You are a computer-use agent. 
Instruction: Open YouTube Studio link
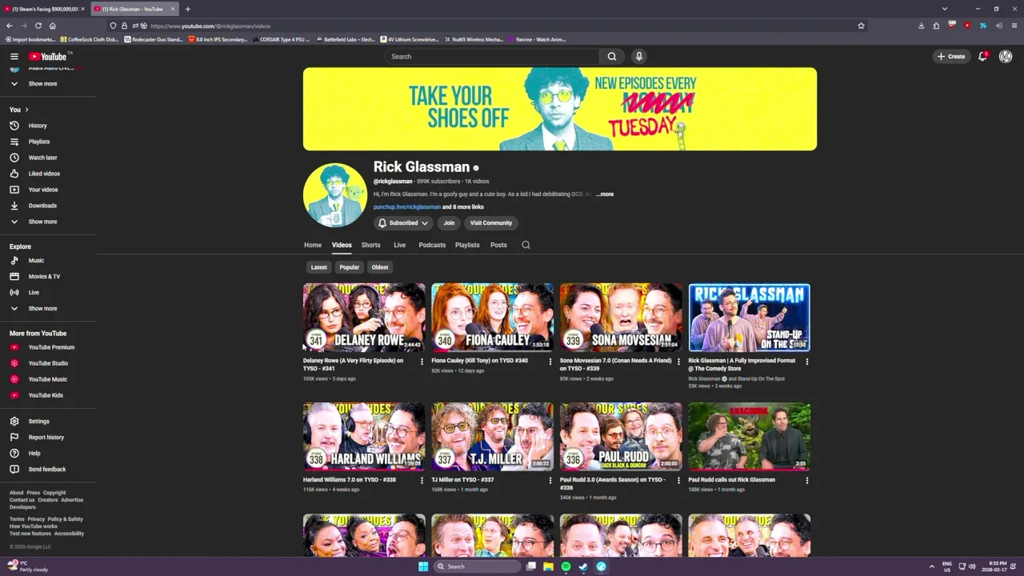(x=48, y=363)
